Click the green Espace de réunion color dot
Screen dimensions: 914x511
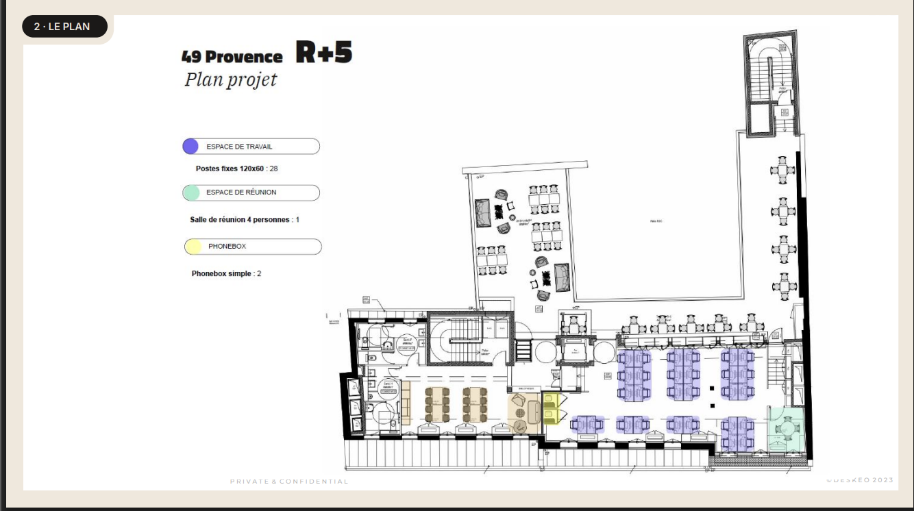[x=191, y=192]
